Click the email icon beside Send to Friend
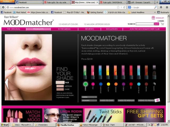This screenshot has height=127, width=170. click(x=157, y=100)
